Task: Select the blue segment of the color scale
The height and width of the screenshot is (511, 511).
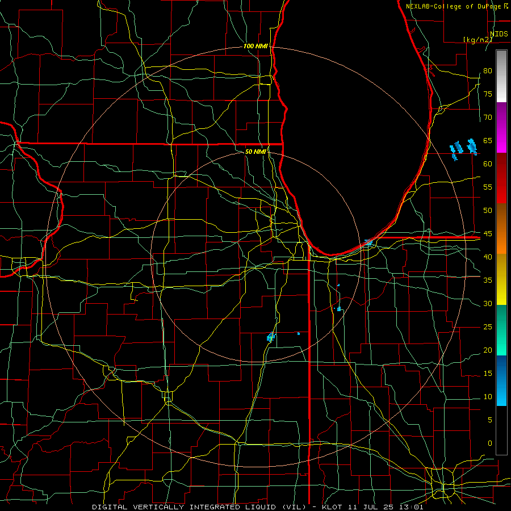Action: 501,380
